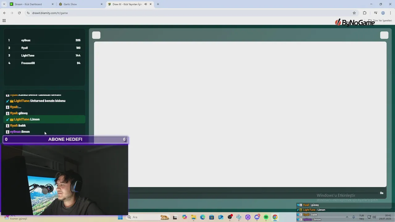Open the Kısmen güneşli weather widget
This screenshot has width=395, height=222.
point(15,217)
